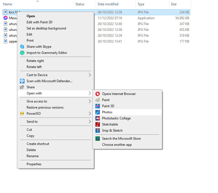218x193 pixels.
Task: Expand the Open with submenu arrow
Action: [90, 93]
